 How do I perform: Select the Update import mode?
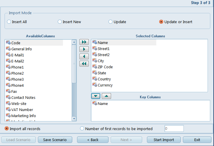click(117, 22)
